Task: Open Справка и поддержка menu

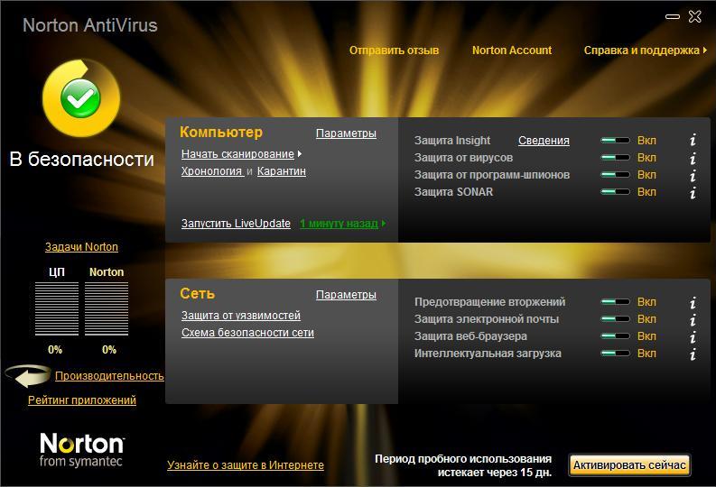Action: point(642,51)
